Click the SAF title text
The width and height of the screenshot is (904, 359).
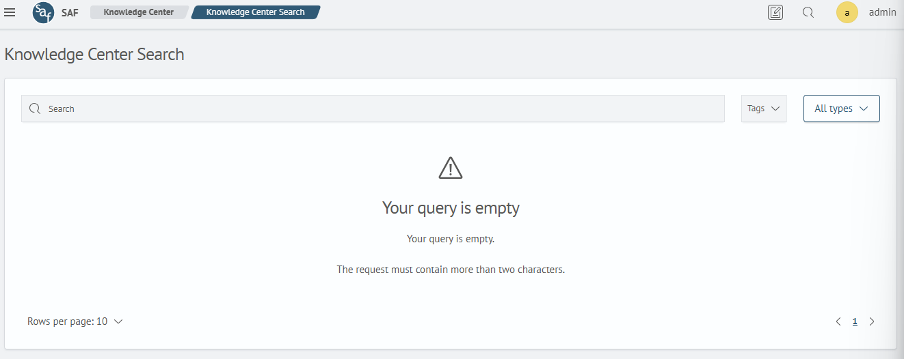70,12
